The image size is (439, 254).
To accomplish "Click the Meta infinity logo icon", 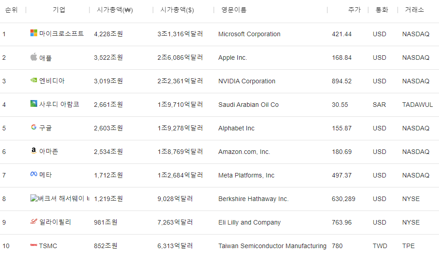I will 34,174.
